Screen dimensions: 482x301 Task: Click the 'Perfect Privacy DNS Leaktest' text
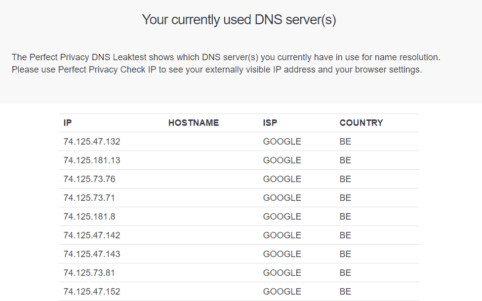click(88, 57)
